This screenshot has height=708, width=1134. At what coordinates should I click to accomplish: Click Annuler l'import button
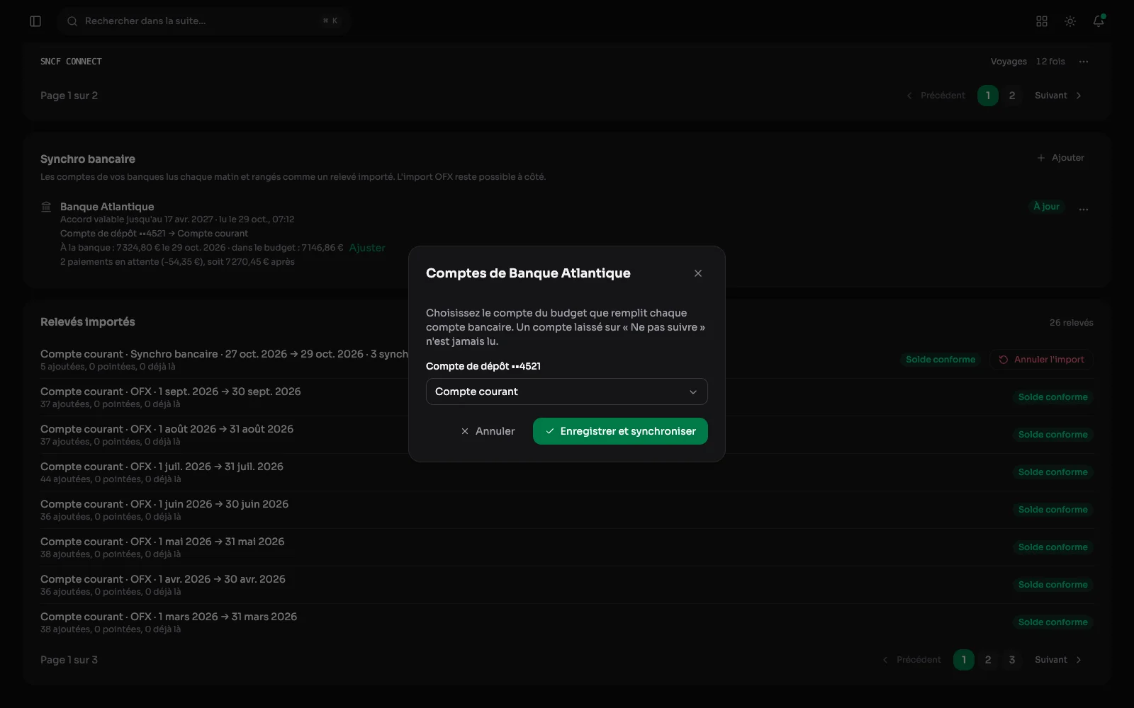pyautogui.click(x=1042, y=360)
